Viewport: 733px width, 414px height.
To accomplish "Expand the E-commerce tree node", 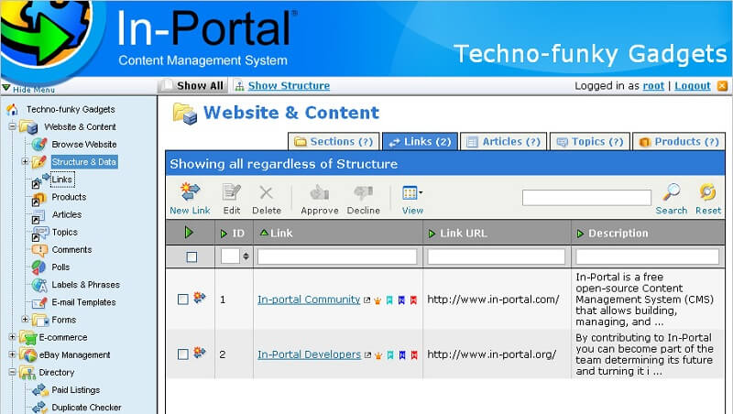I will pyautogui.click(x=12, y=337).
